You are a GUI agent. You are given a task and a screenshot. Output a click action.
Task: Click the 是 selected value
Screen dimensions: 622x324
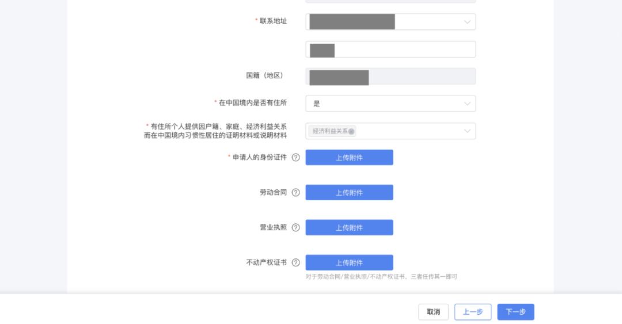317,104
